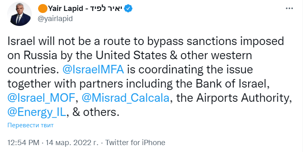303x152 pixels.
Task: Click the blue verified badge icon
Action: [128, 9]
